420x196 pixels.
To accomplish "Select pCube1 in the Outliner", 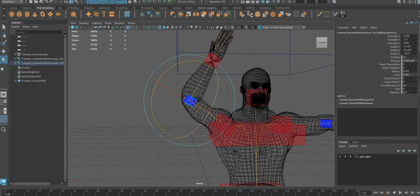I will (26, 68).
